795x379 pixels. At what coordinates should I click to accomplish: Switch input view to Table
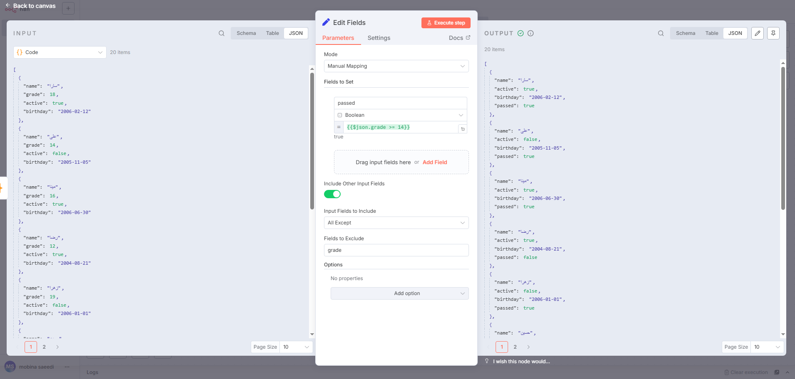pyautogui.click(x=272, y=33)
